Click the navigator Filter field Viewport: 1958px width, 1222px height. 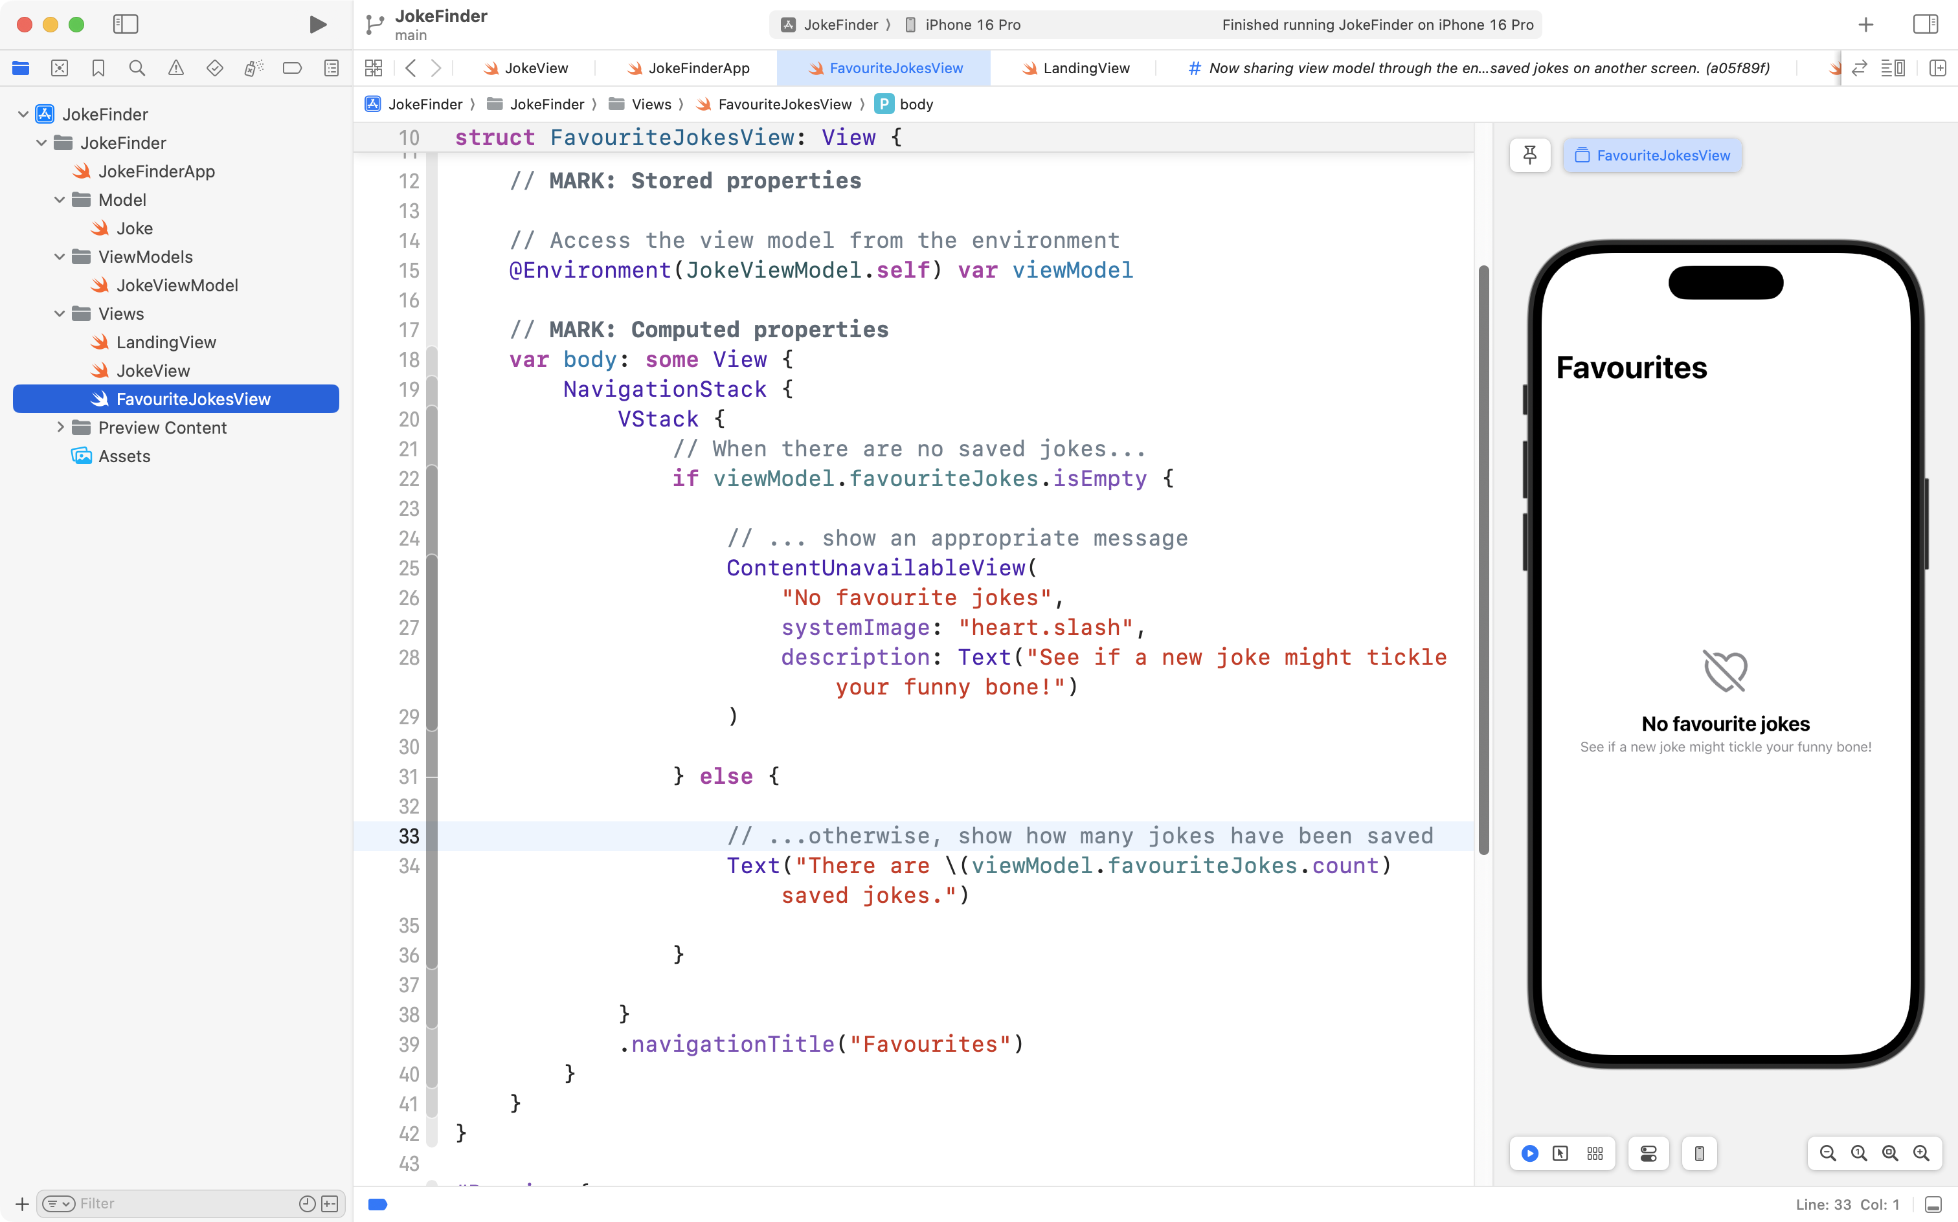186,1203
